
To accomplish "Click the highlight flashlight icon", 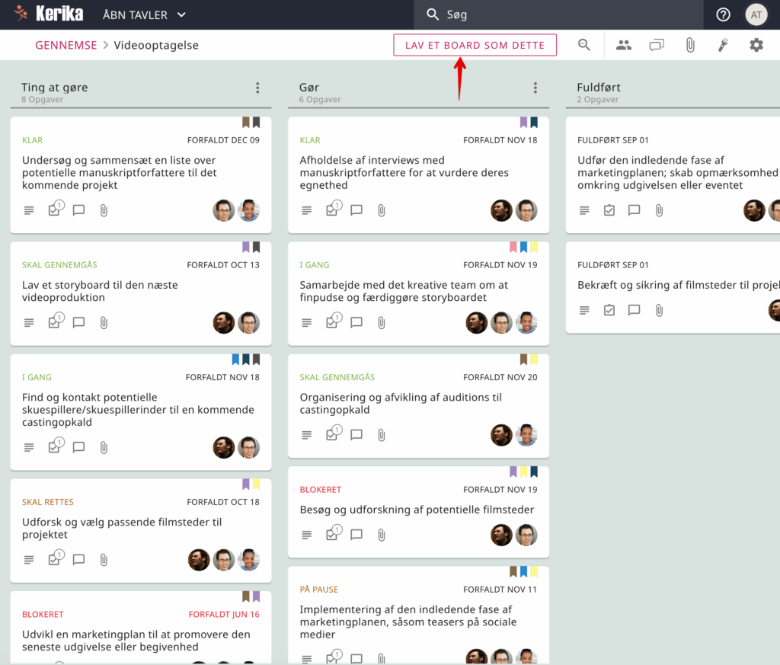I will point(723,45).
